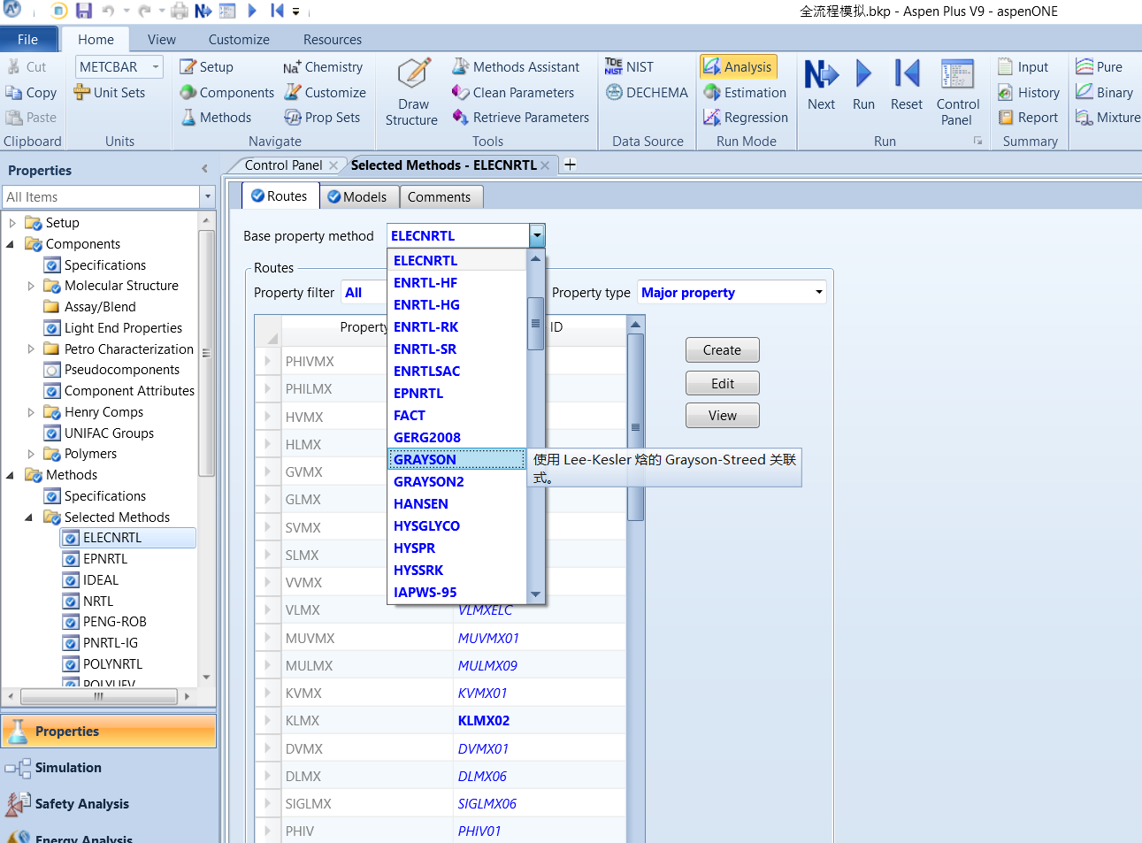
Task: Select Henry Comps tree item
Action: point(103,412)
